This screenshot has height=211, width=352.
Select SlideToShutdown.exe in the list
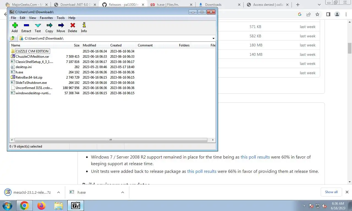(x=31, y=82)
